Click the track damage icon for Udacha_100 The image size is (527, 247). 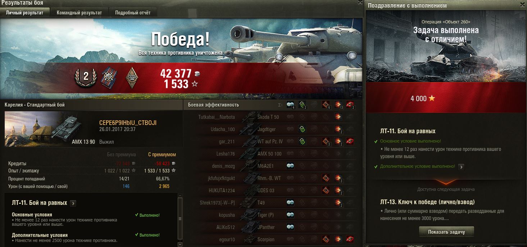tap(302, 129)
